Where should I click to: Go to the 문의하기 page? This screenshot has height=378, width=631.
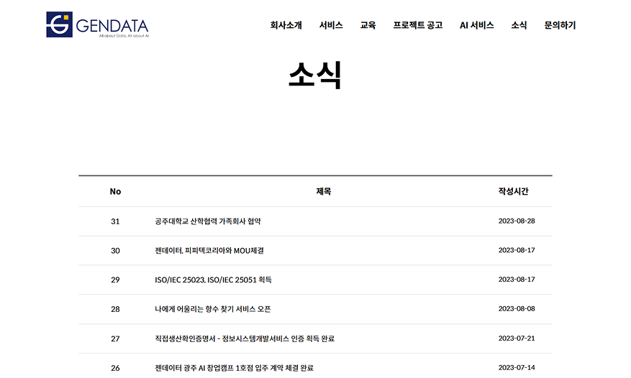[560, 25]
